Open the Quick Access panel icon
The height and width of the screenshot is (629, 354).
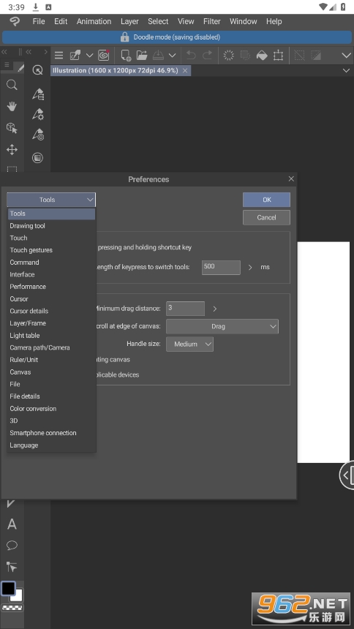pyautogui.click(x=38, y=70)
